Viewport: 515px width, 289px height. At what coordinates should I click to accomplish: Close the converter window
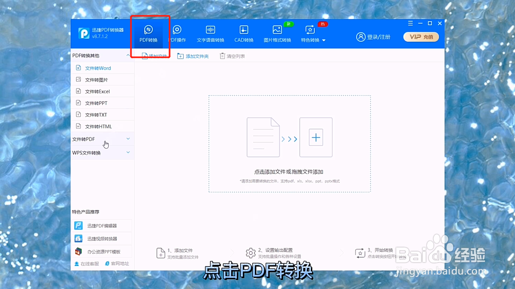440,23
